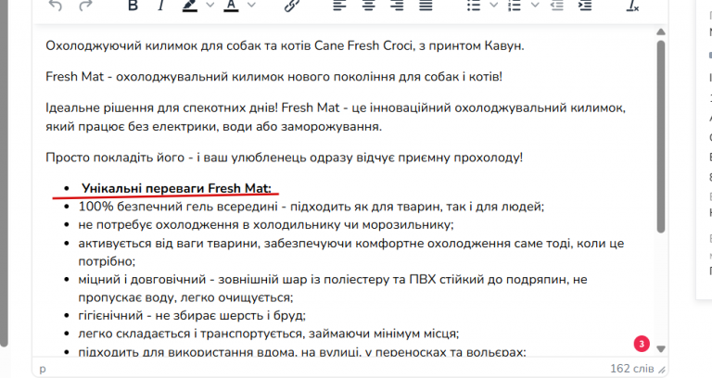712x378 pixels.
Task: Click the line Fresh Mat - охолоджувальний килимок нового
Action: coord(273,77)
